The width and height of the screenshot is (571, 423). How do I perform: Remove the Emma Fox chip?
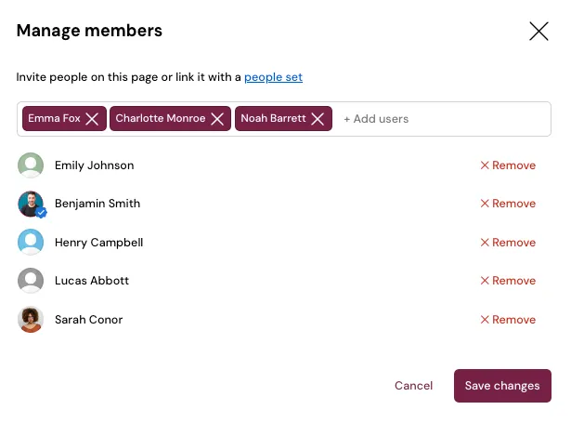(92, 118)
